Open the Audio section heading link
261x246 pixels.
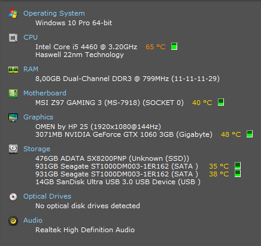[33, 220]
